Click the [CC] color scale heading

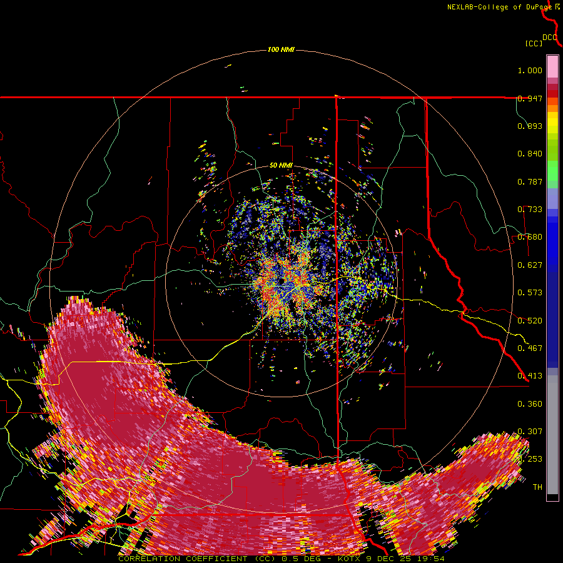pos(534,43)
